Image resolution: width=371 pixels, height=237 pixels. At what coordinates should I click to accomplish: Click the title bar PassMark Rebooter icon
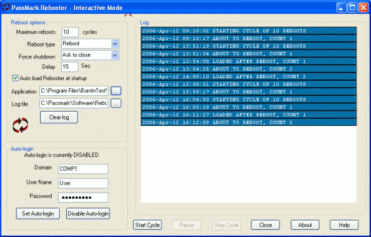point(6,7)
